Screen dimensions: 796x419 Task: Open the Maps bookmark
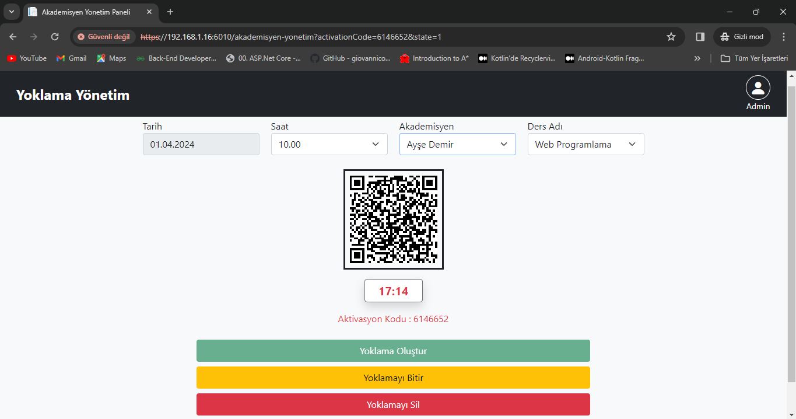[111, 58]
